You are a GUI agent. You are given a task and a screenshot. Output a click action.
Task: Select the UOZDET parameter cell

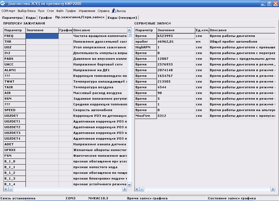pyautogui.click(x=15, y=116)
